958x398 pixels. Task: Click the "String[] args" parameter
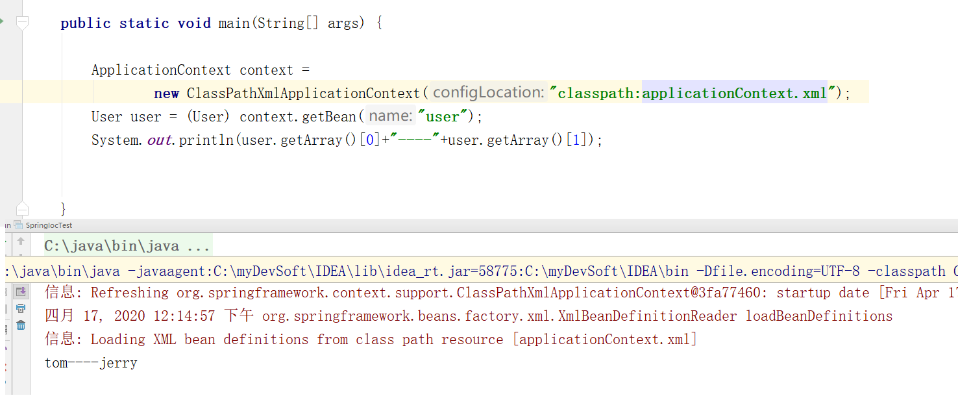[x=308, y=23]
